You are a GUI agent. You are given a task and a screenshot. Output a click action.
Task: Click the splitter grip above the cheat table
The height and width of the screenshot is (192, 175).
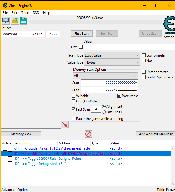[x=88, y=139]
